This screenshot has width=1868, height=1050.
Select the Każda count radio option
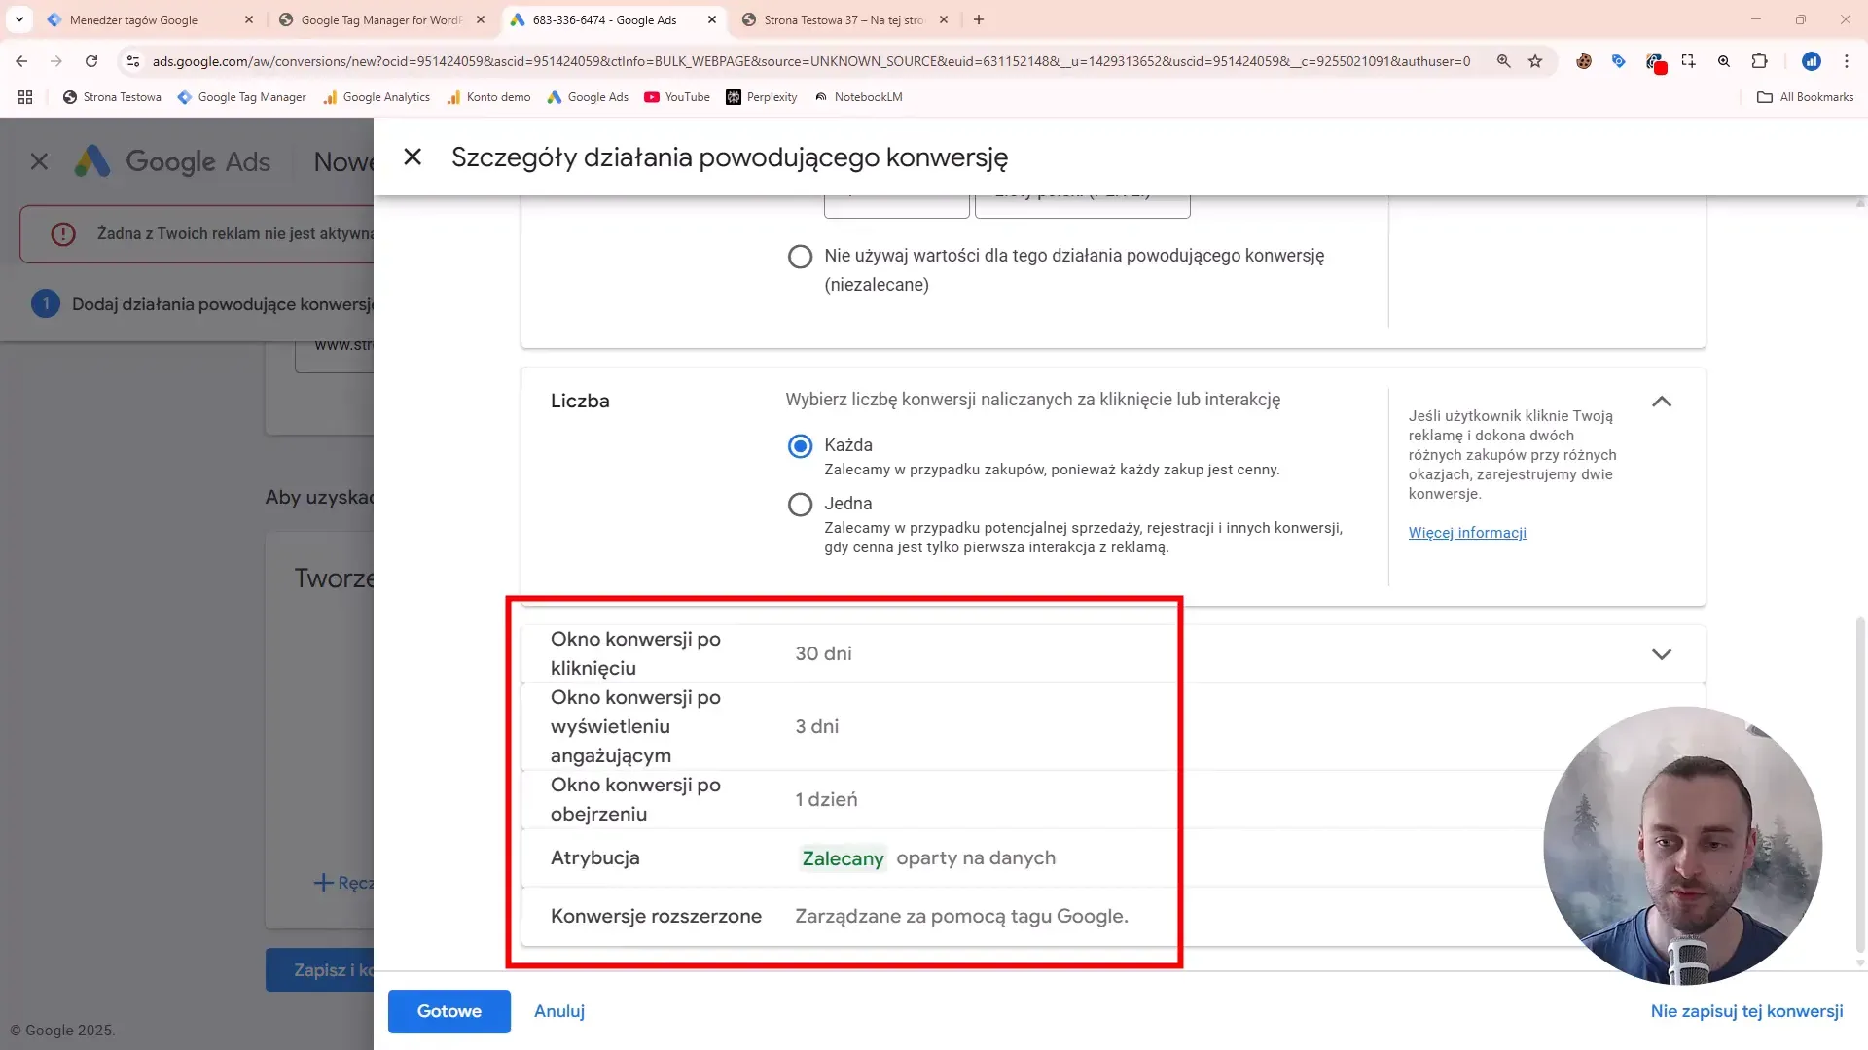pos(800,446)
